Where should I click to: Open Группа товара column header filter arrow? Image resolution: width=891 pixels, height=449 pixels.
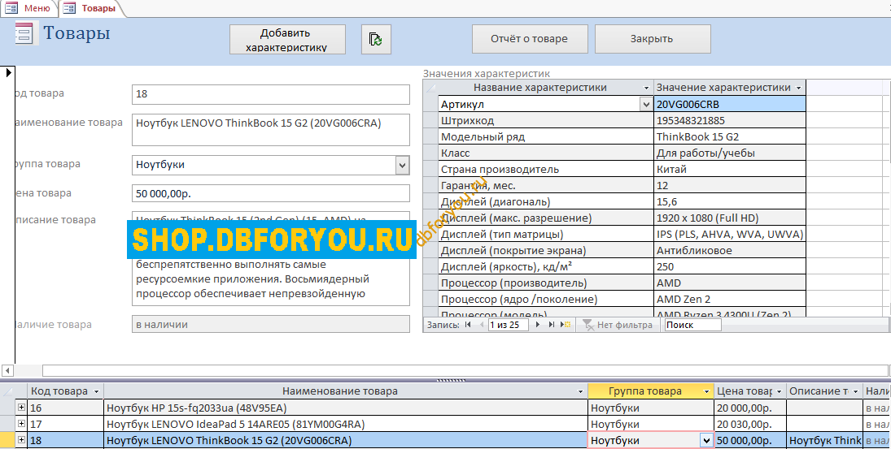pos(707,391)
